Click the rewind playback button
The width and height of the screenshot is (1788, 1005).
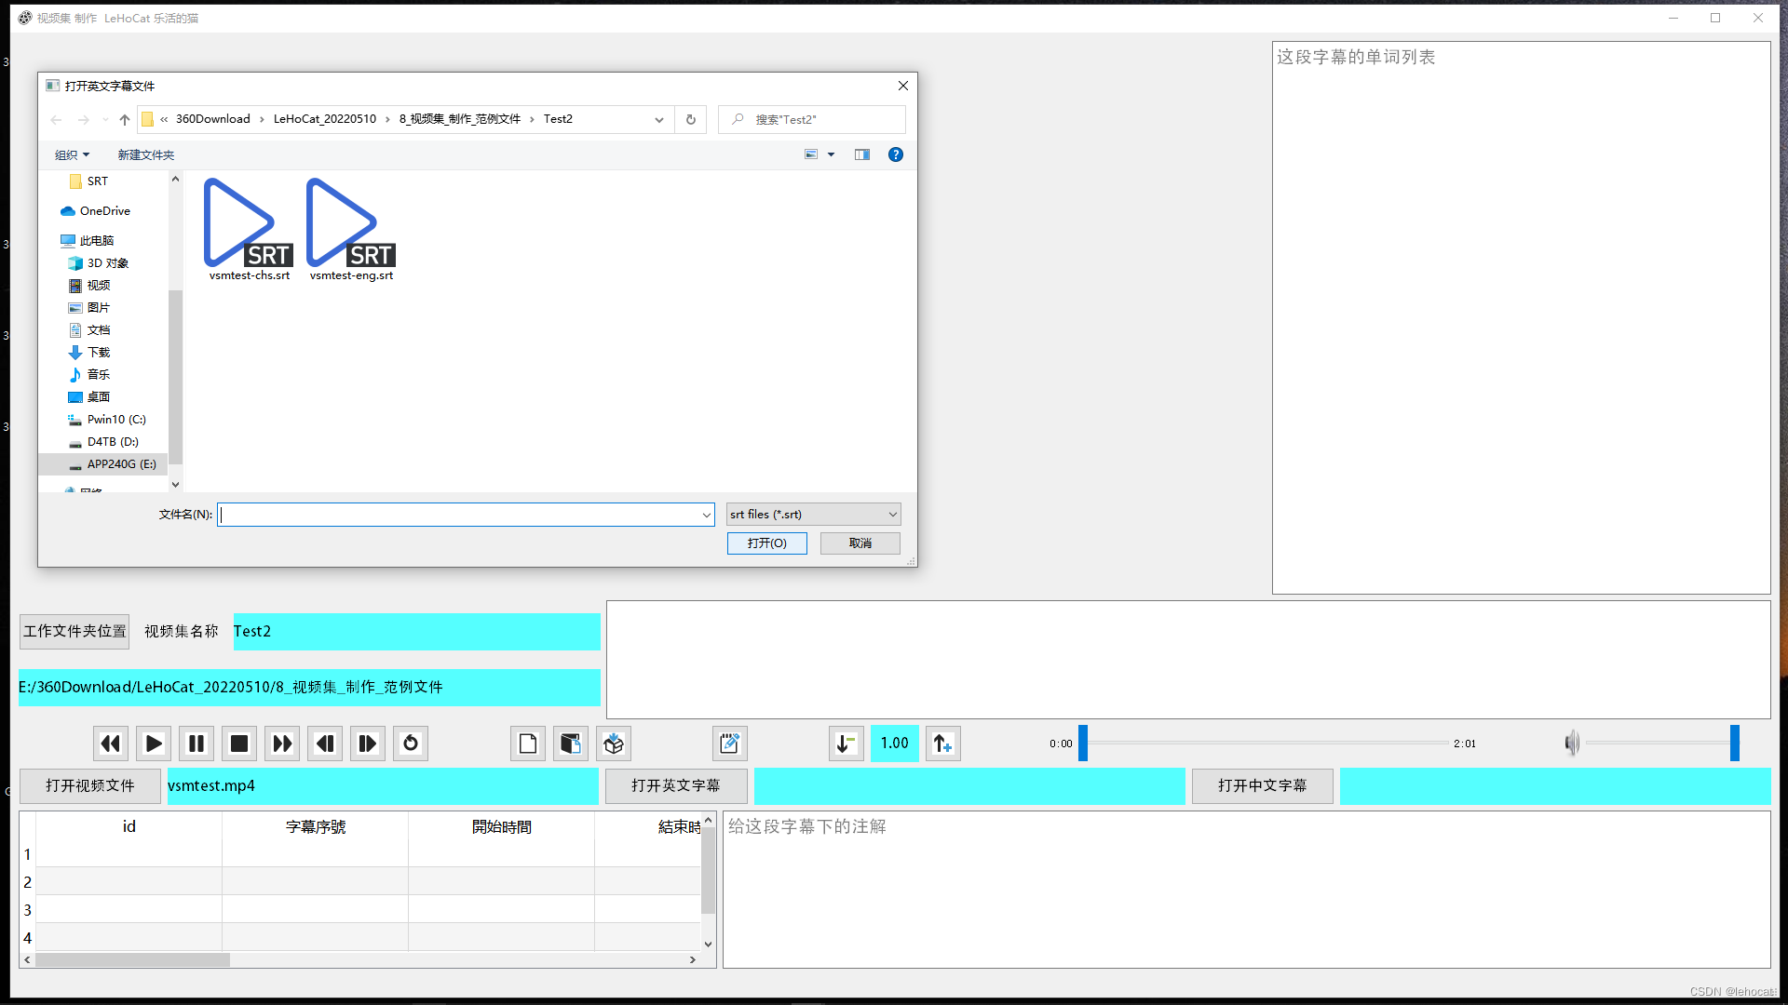coord(111,744)
